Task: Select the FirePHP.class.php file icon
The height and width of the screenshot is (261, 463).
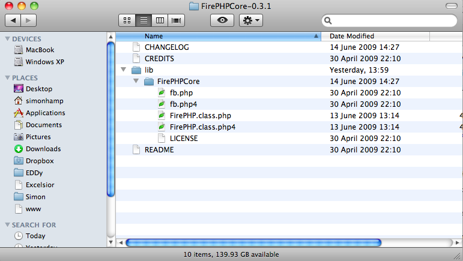Action: [x=161, y=115]
